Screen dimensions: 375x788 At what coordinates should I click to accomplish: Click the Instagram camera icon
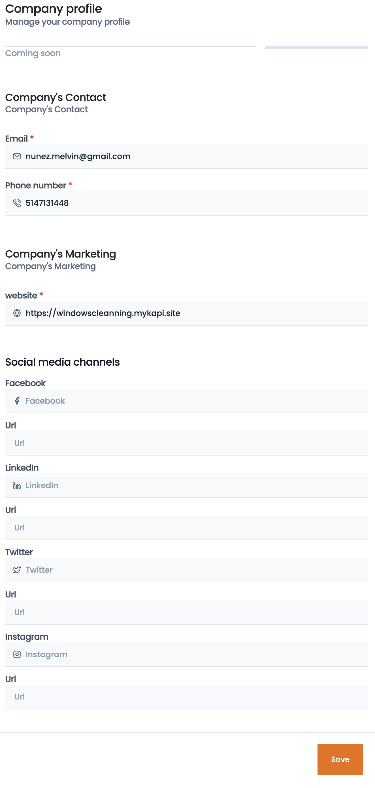click(17, 654)
